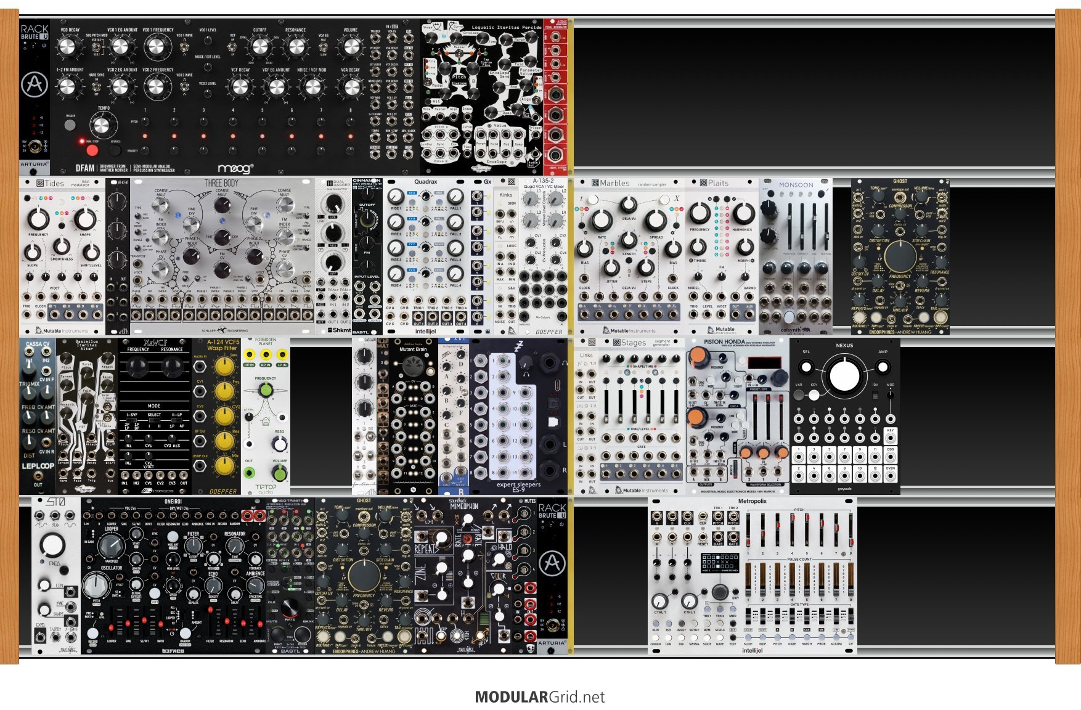Viewport: 1081px width, 710px height.
Task: Click the THREE BODY module title
Action: [221, 183]
